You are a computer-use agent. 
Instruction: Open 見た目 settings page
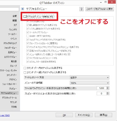pyautogui.click(x=14, y=61)
